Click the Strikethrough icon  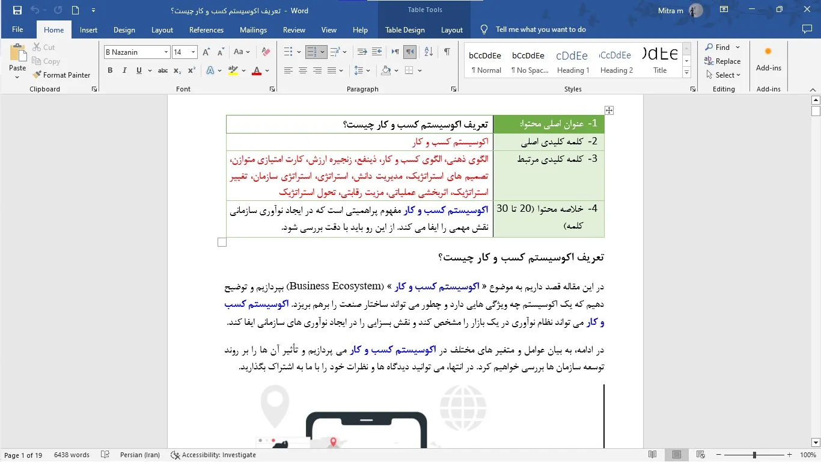point(162,70)
